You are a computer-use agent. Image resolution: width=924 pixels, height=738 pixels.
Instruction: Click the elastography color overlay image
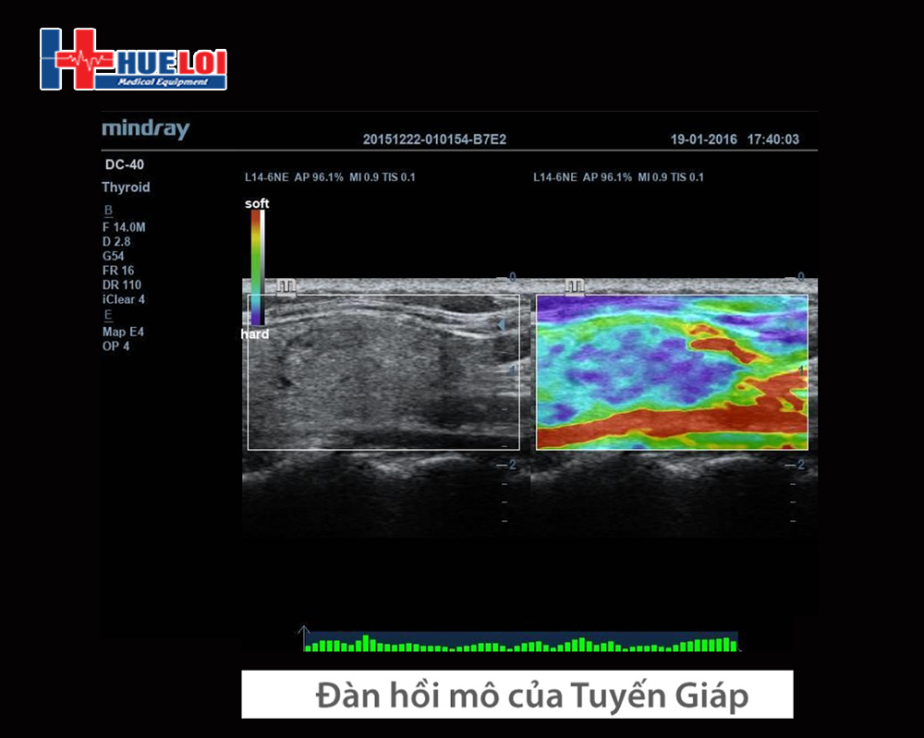[672, 372]
